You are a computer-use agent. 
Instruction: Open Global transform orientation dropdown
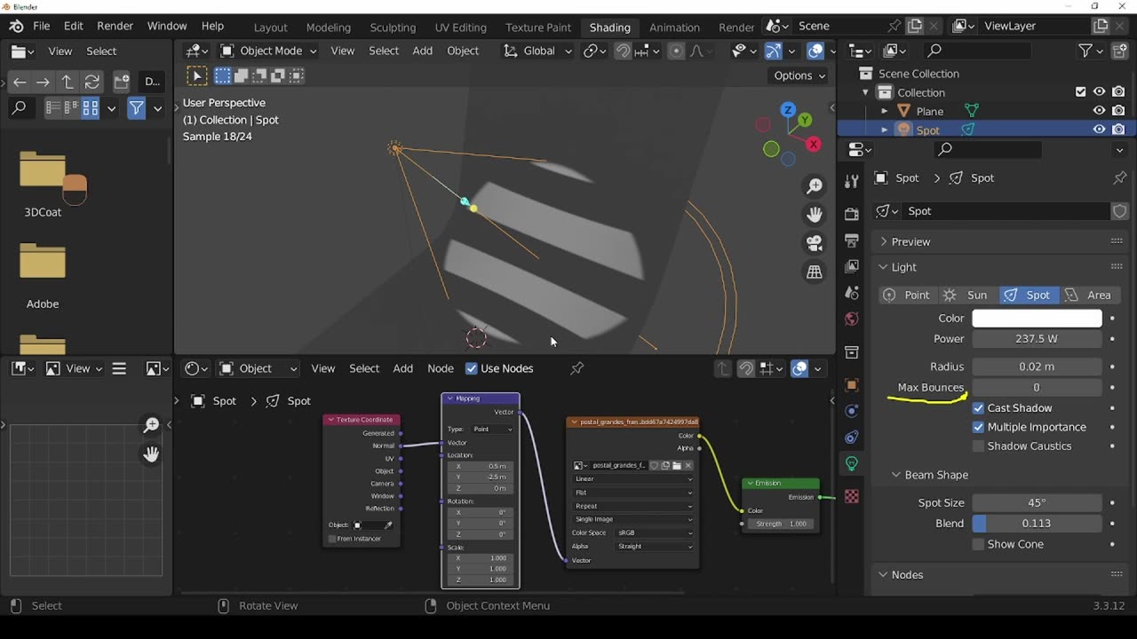pos(538,51)
